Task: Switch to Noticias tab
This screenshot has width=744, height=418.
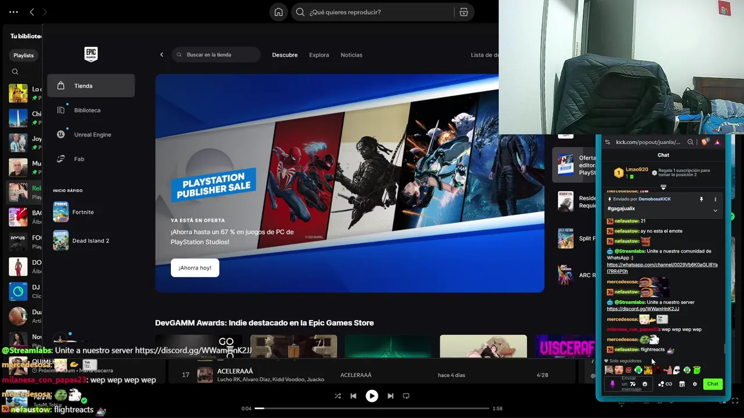Action: pos(351,55)
